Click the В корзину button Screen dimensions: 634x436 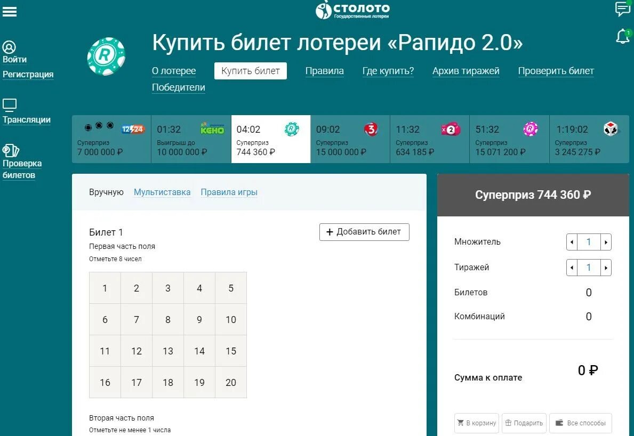pyautogui.click(x=477, y=423)
